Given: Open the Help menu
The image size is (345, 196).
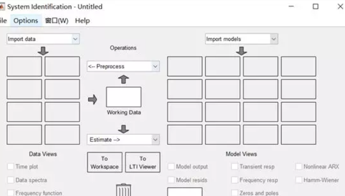Looking at the screenshot, I should [x=82, y=21].
